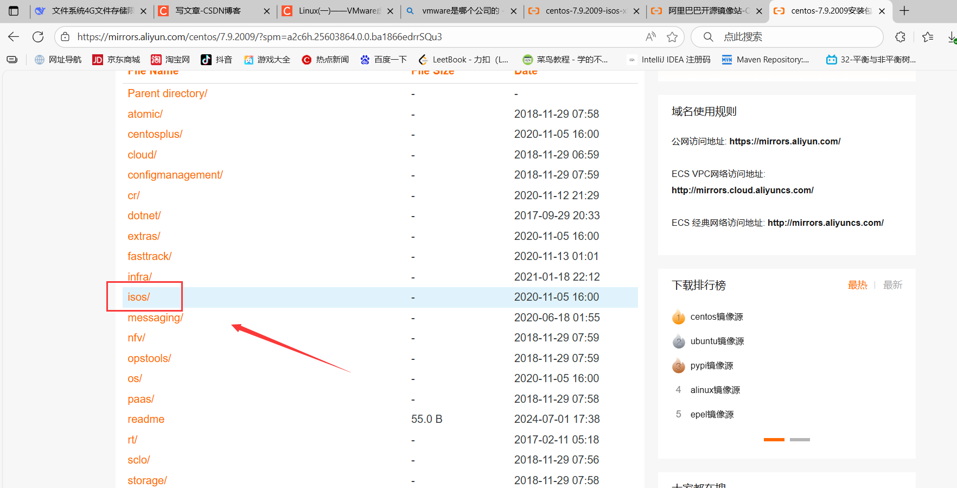
Task: Add this page to favorites via star icon
Action: pos(672,37)
